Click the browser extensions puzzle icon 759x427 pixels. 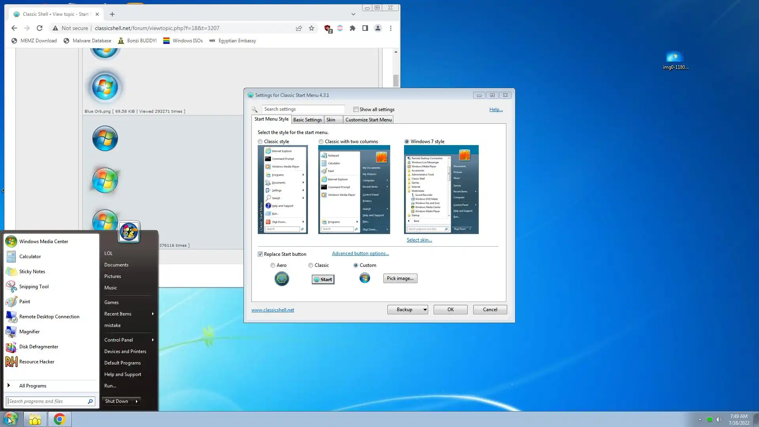353,28
